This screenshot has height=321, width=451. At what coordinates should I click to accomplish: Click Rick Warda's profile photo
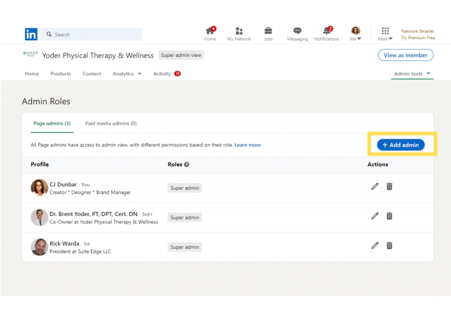click(x=39, y=247)
